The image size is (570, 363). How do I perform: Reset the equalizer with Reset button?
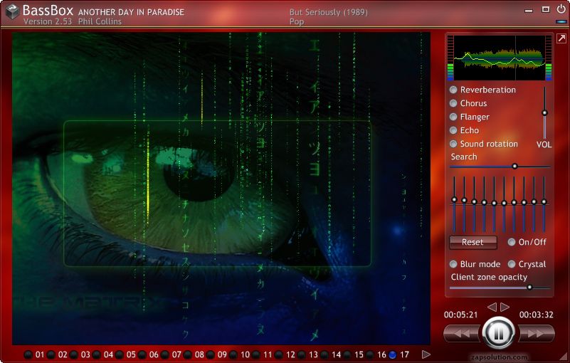473,242
